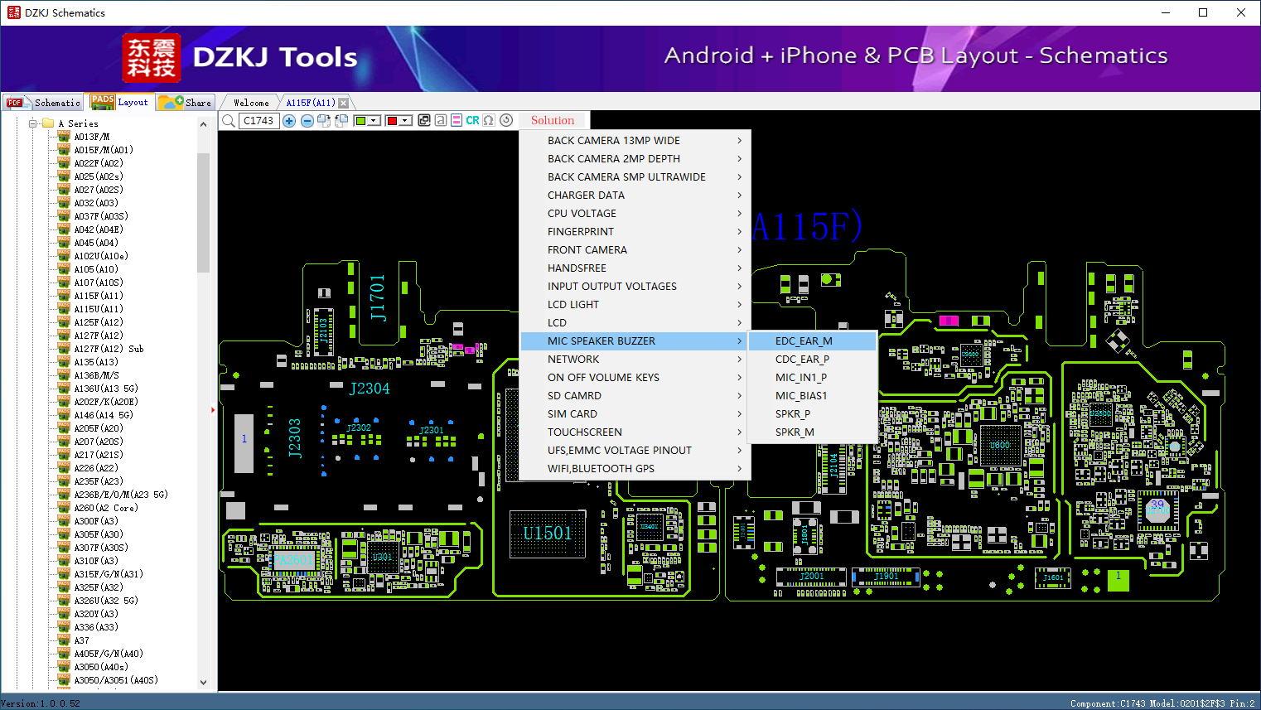The width and height of the screenshot is (1261, 710).
Task: Select A115F(A11) in the model tree
Action: tap(99, 296)
